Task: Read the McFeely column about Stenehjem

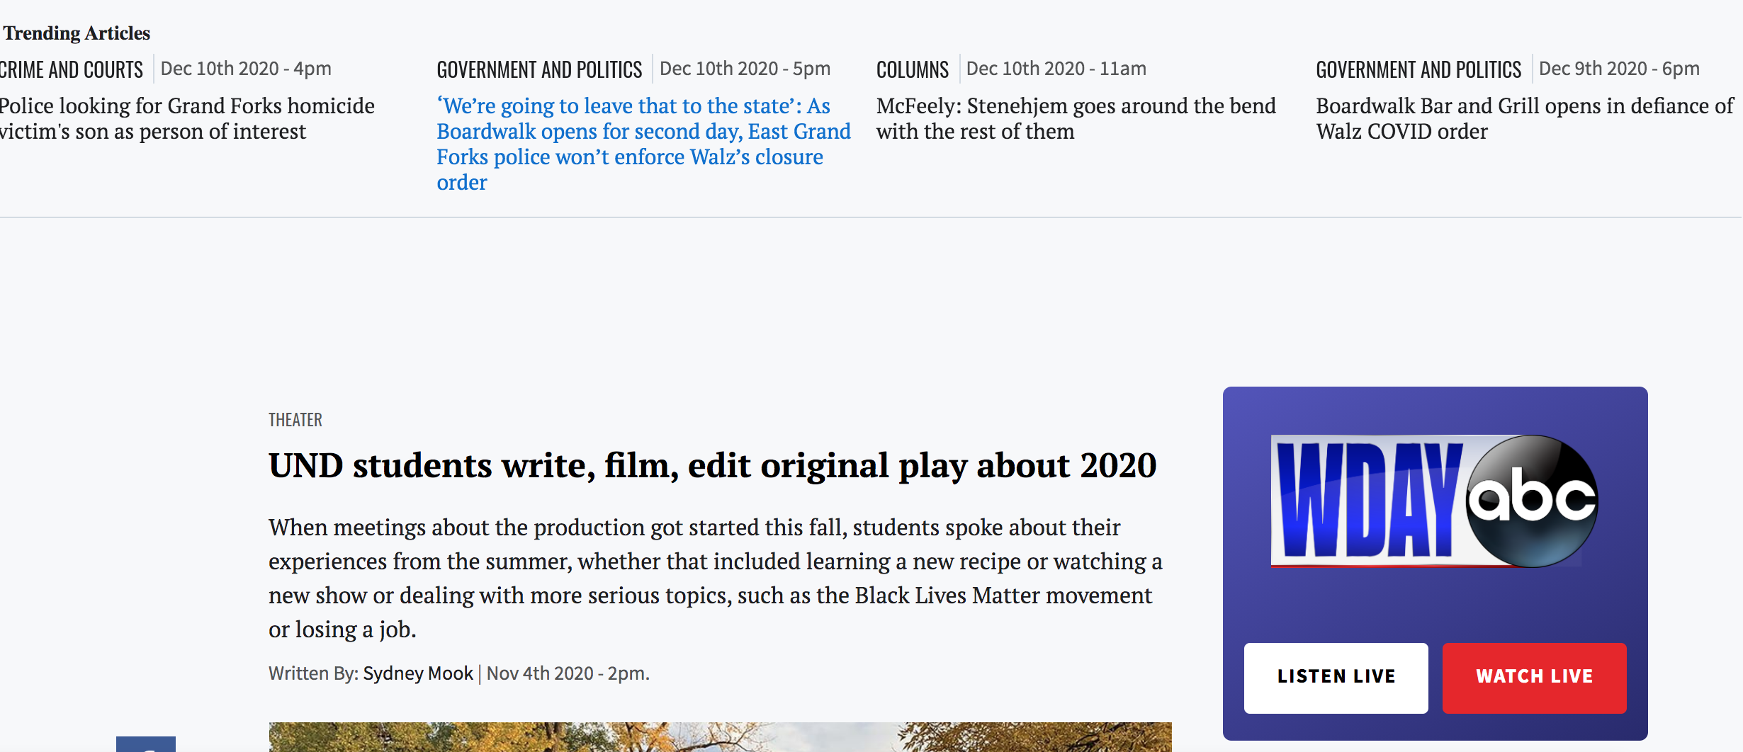Action: click(1075, 118)
